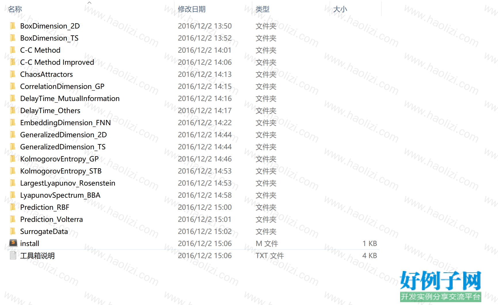Click 文件夹 type in BoxDimension_2D row
Viewport: 498px width, 305px height.
coord(266,26)
